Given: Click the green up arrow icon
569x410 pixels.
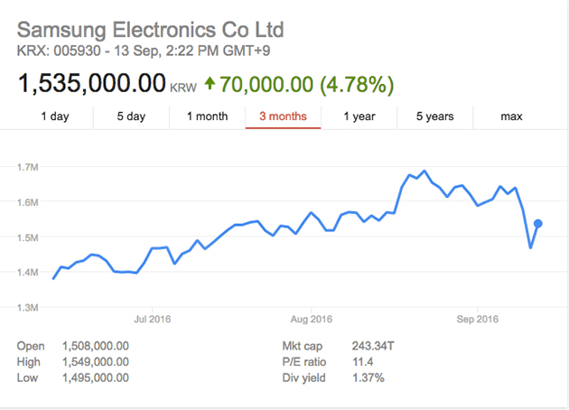Looking at the screenshot, I should pyautogui.click(x=210, y=85).
